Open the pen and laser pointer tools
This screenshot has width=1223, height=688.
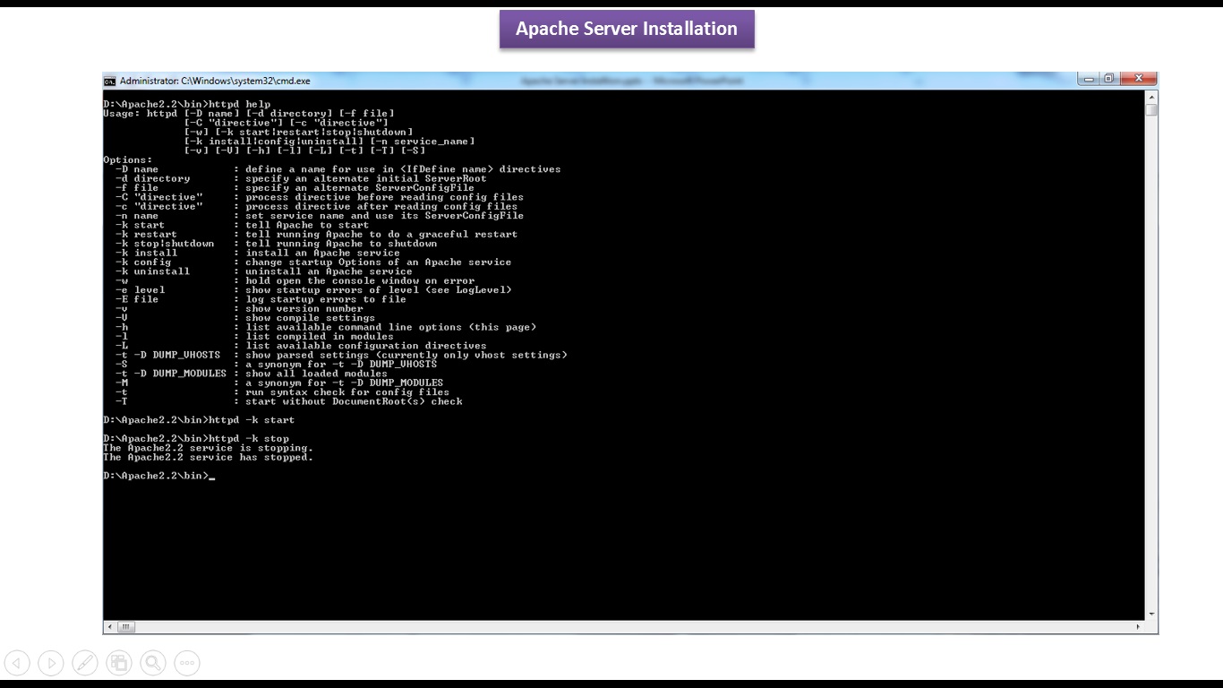[85, 663]
